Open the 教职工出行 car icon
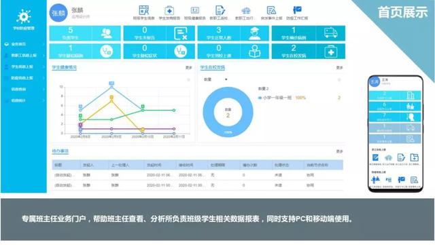 [x=246, y=11]
